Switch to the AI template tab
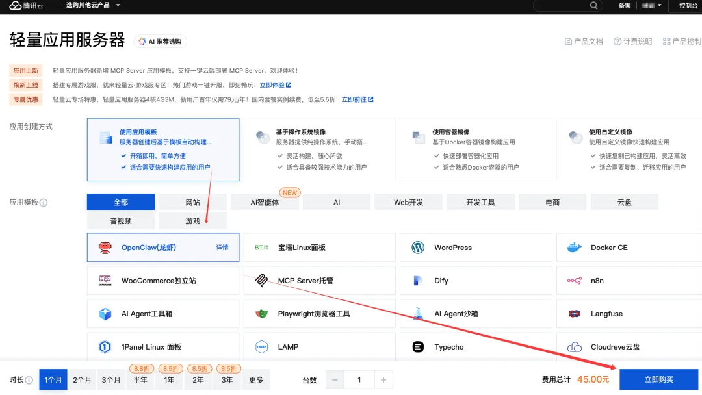This screenshot has width=702, height=395. pos(337,202)
